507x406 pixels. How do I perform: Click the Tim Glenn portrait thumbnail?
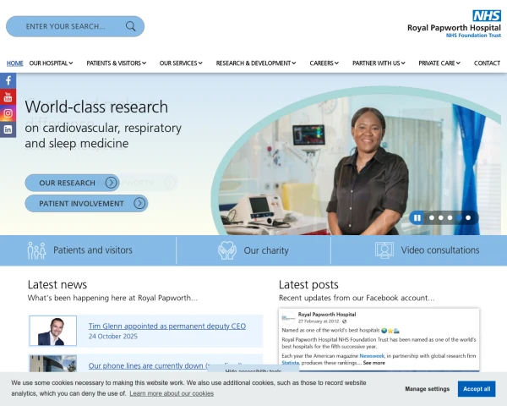pos(53,331)
